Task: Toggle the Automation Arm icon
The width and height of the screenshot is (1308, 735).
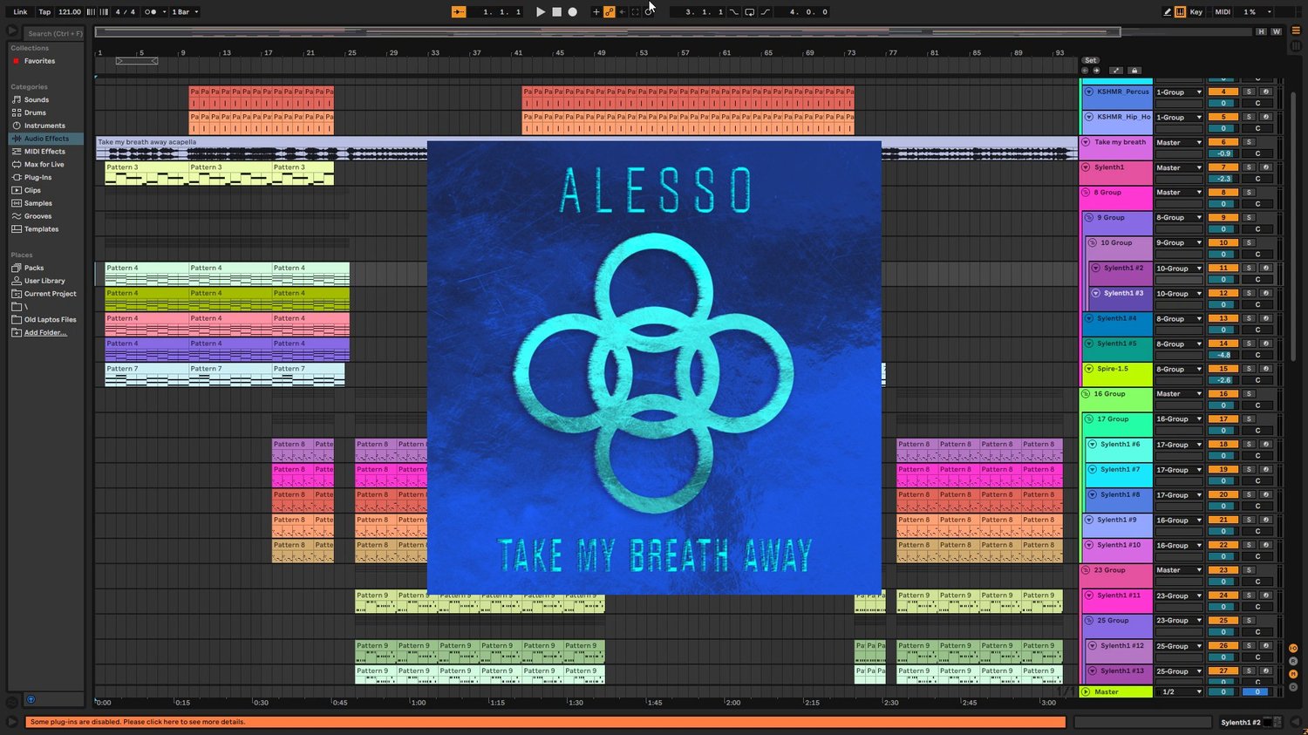Action: [610, 12]
